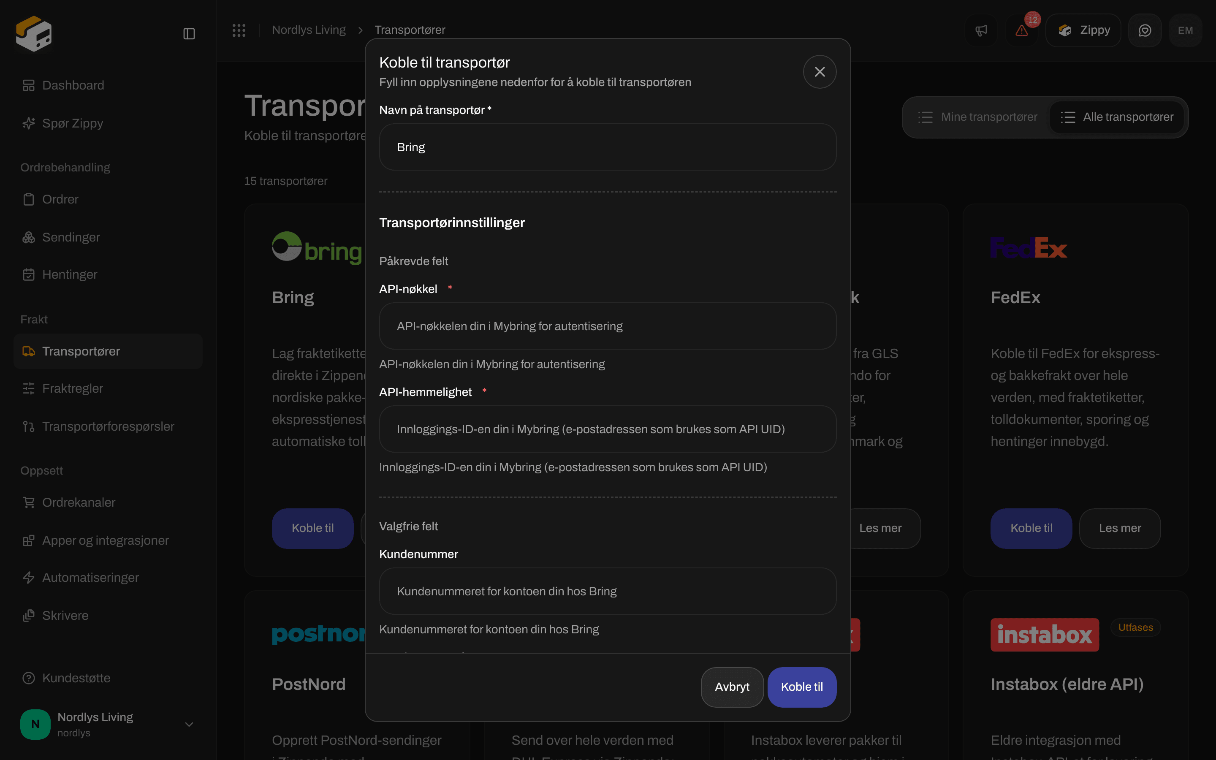This screenshot has height=760, width=1216.
Task: Open the apps grid menu icon
Action: tap(239, 30)
